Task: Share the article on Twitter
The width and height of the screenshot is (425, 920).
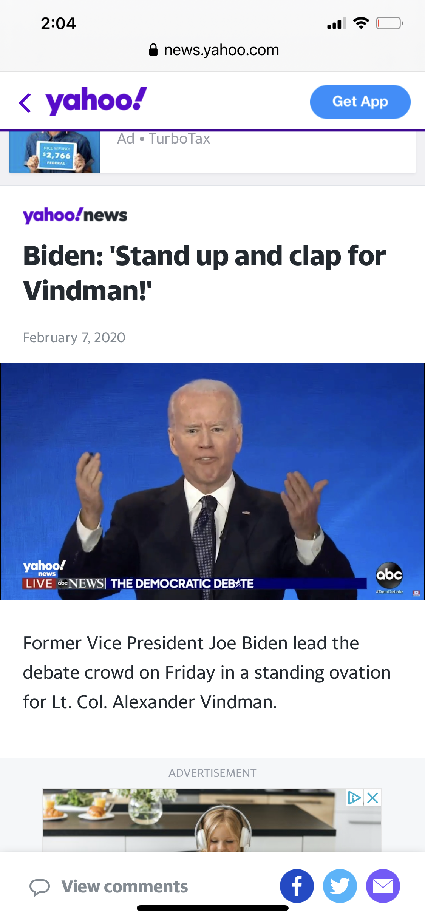Action: pyautogui.click(x=340, y=886)
